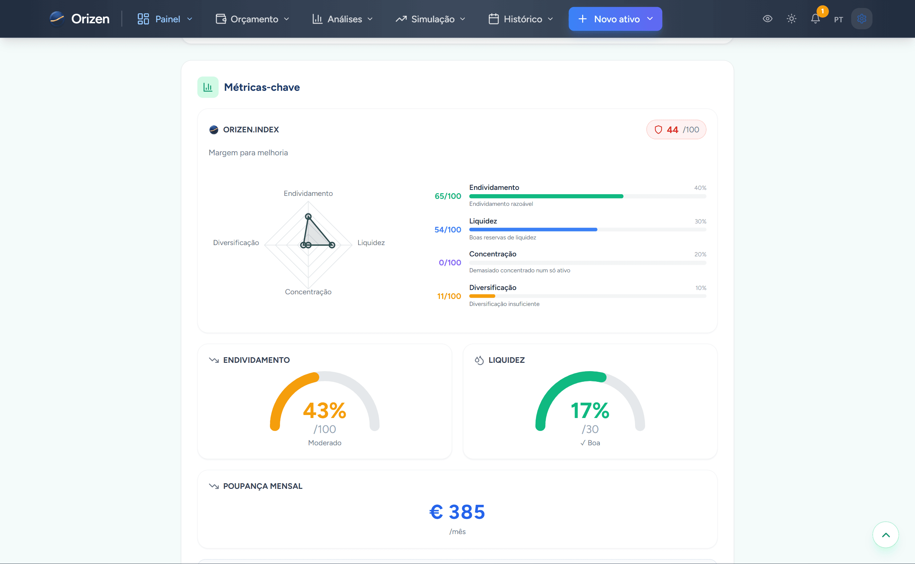The image size is (915, 564).
Task: Switch language via PT toggle
Action: (838, 19)
